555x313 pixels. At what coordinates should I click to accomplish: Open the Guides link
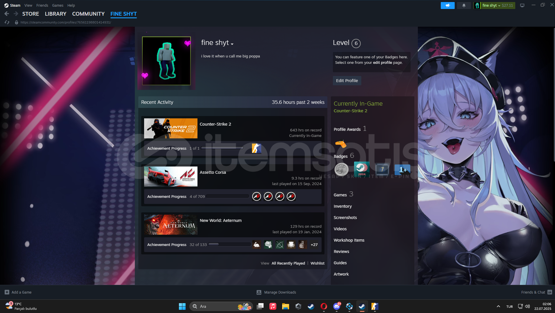340,263
